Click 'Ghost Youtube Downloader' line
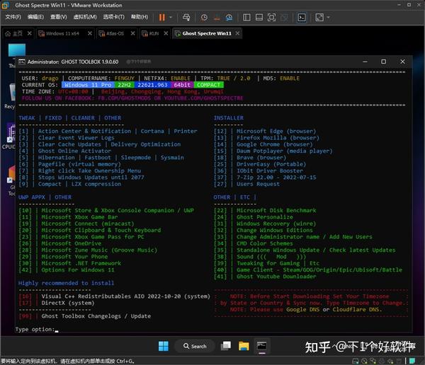The image size is (425, 365). coord(276,277)
